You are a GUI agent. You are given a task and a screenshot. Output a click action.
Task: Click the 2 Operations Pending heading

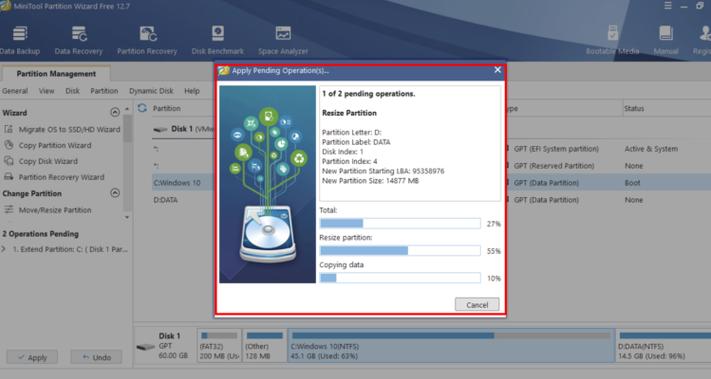41,234
